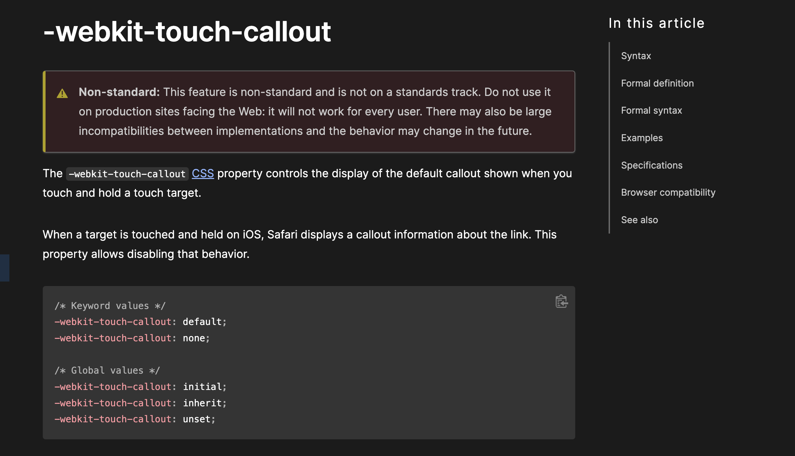
Task: Navigate to the Formal syntax section
Action: click(x=651, y=111)
